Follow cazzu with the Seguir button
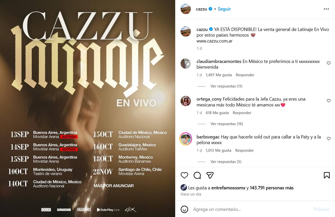 (224, 9)
